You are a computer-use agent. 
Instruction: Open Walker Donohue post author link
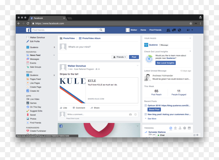[77, 66]
